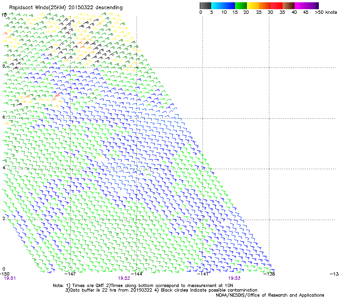
Task: Click the legend label '10'
Action: coord(224,12)
